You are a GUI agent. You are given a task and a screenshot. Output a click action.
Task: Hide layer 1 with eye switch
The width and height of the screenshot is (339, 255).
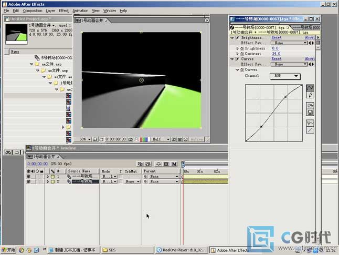(28, 176)
